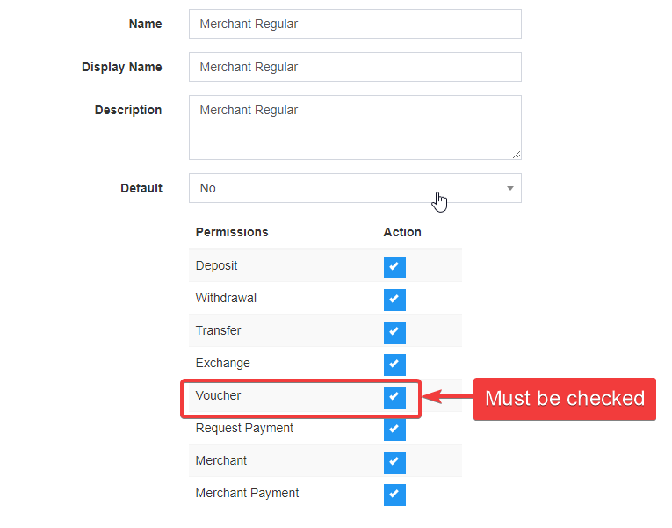Focus the Display Name text field
672x528 pixels.
click(x=354, y=67)
